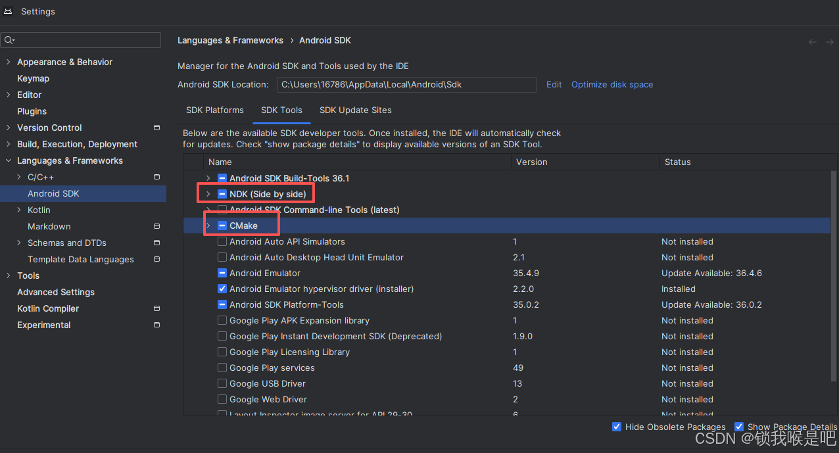Select the SDK Tools tab
This screenshot has height=453, width=839.
coord(281,110)
